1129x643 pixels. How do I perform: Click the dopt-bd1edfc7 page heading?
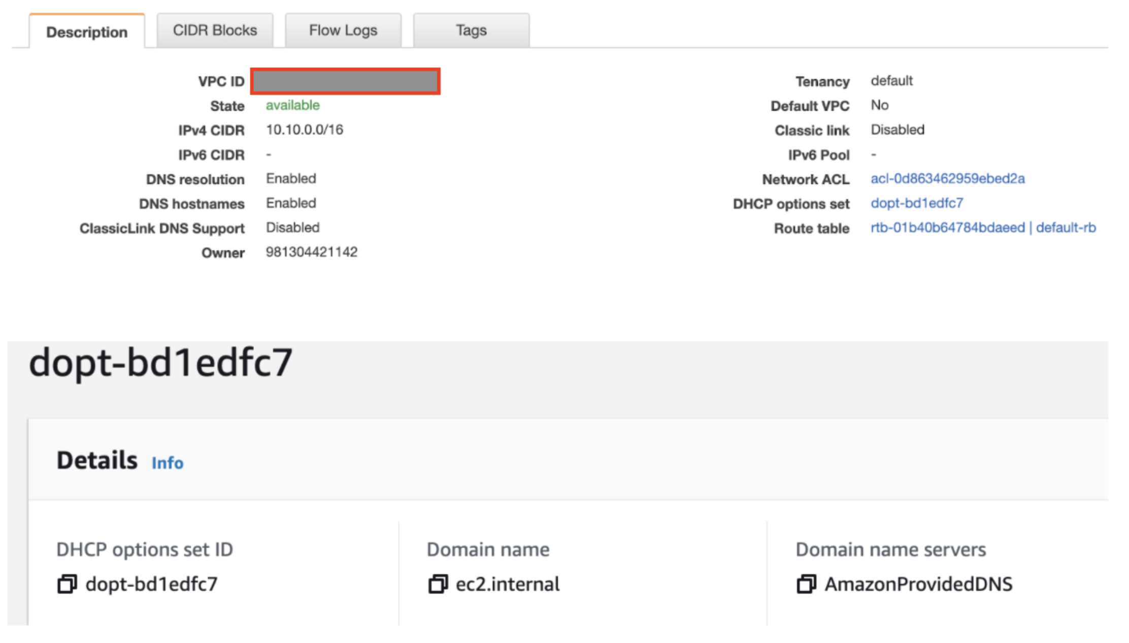point(161,361)
